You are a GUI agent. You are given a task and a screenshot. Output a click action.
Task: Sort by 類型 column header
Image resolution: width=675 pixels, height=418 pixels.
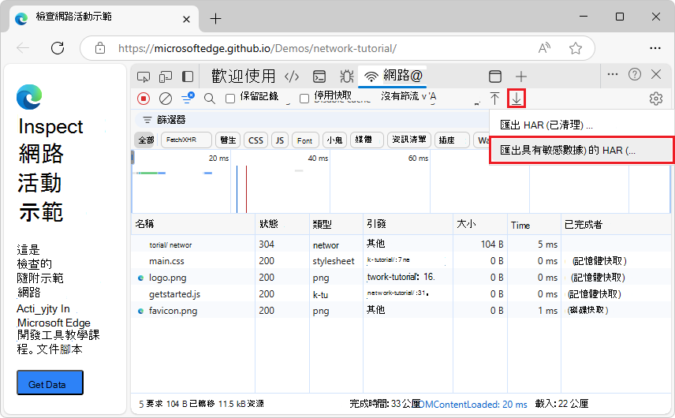click(x=336, y=224)
